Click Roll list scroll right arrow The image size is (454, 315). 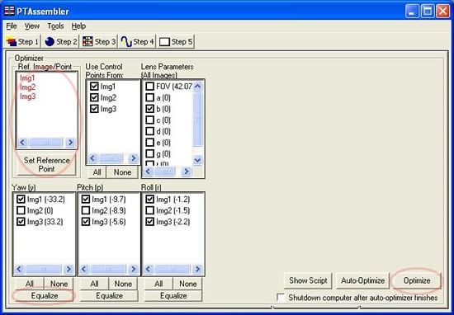tap(197, 269)
